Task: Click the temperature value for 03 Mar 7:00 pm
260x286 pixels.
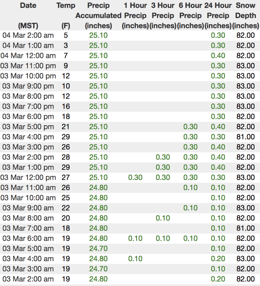Action: click(66, 107)
